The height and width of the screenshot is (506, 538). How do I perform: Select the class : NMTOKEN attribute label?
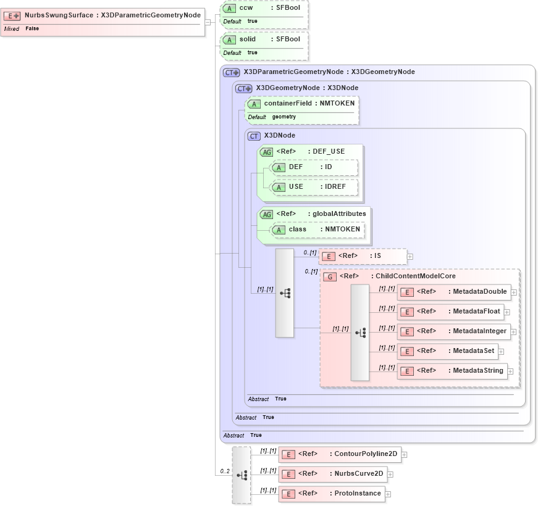pyautogui.click(x=324, y=229)
